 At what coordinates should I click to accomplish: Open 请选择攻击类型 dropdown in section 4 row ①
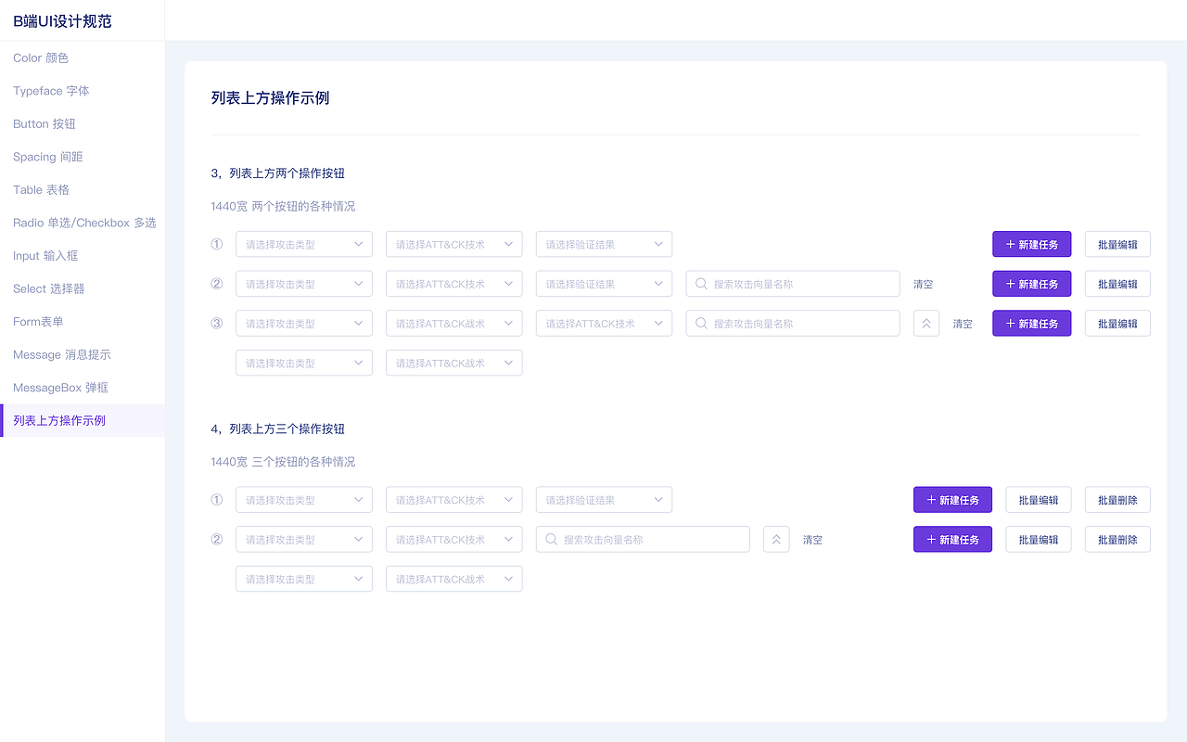303,500
